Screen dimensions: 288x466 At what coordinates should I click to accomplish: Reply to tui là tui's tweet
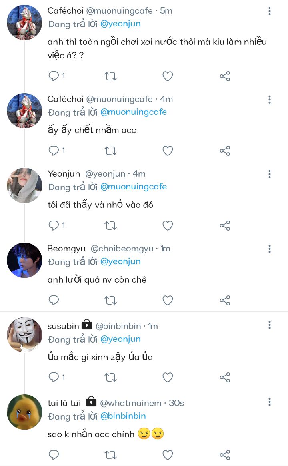pyautogui.click(x=54, y=454)
